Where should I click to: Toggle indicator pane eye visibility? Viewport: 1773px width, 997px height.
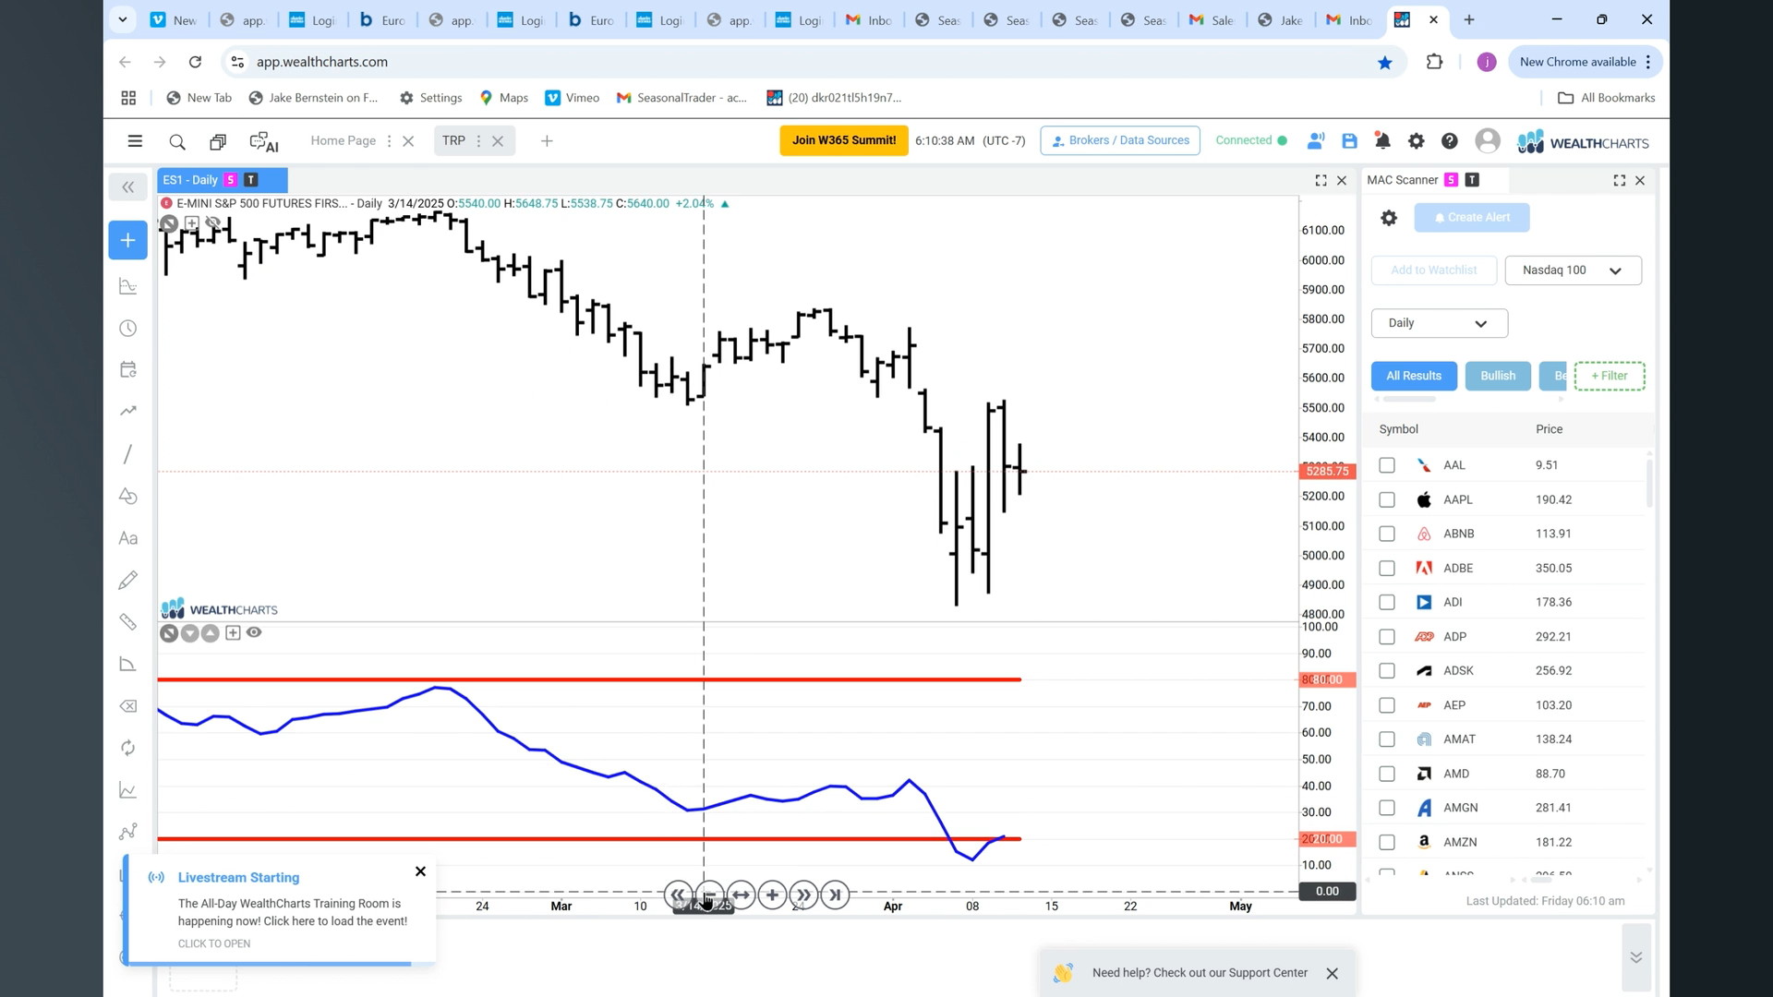pos(254,632)
